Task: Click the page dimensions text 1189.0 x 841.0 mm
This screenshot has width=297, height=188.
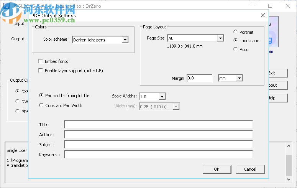Action: pos(185,46)
